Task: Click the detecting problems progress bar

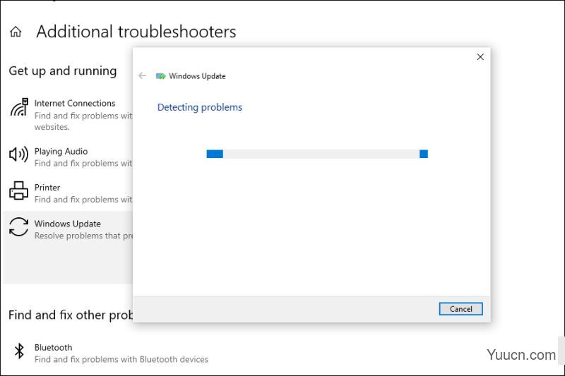Action: tap(317, 154)
